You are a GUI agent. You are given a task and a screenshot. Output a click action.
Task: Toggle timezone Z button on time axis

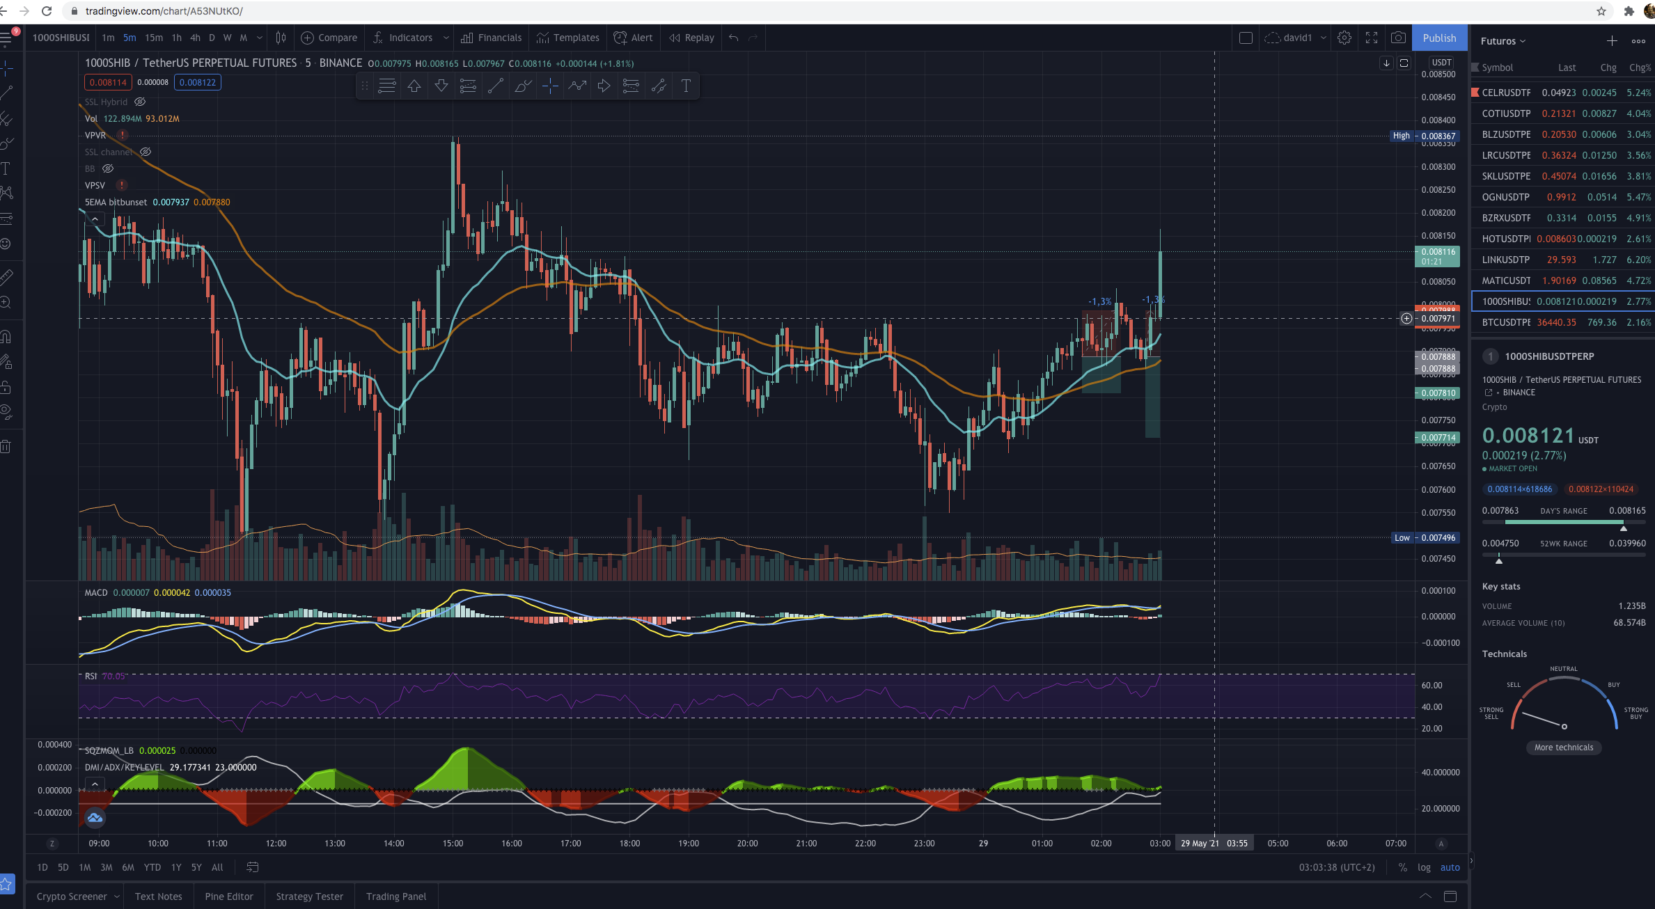[52, 844]
